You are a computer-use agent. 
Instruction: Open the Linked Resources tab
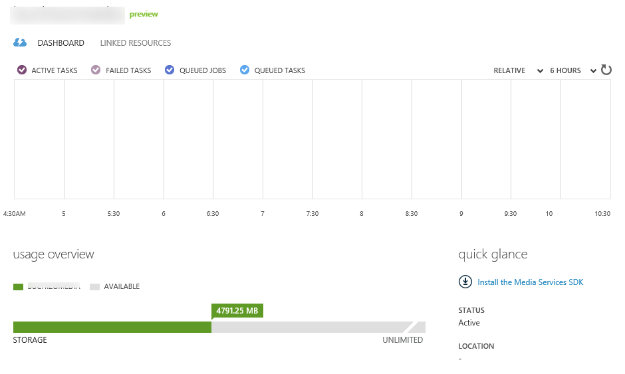[x=136, y=43]
